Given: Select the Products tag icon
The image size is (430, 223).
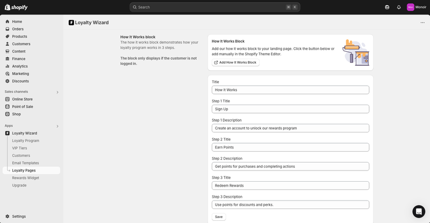Looking at the screenshot, I should point(8,36).
